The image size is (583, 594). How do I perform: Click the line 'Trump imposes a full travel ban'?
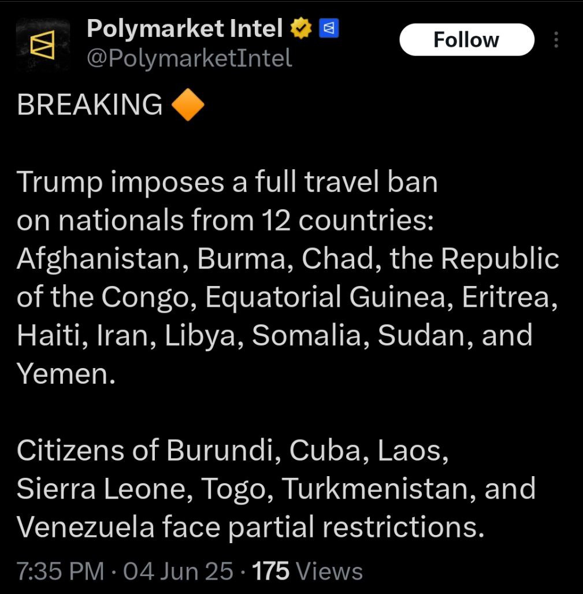pyautogui.click(x=227, y=182)
